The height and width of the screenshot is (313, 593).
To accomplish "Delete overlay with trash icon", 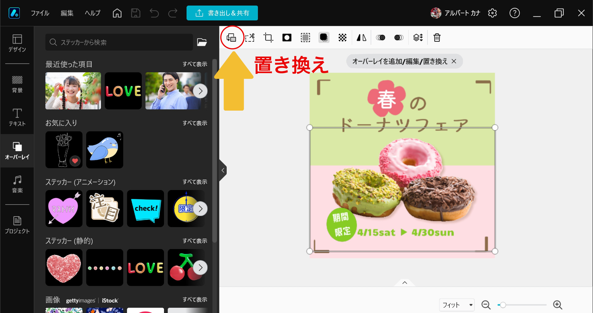I will pos(437,38).
